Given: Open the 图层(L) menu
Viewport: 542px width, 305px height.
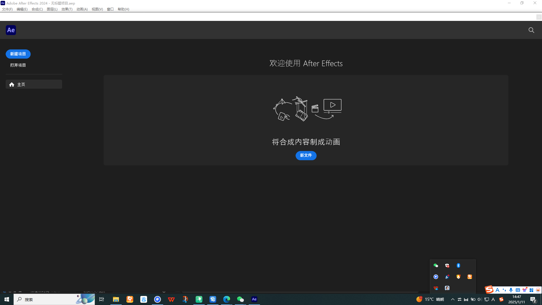Looking at the screenshot, I should point(52,9).
